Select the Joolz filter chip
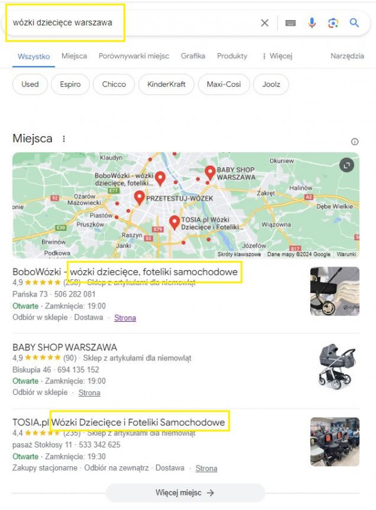The height and width of the screenshot is (510, 376). [271, 84]
